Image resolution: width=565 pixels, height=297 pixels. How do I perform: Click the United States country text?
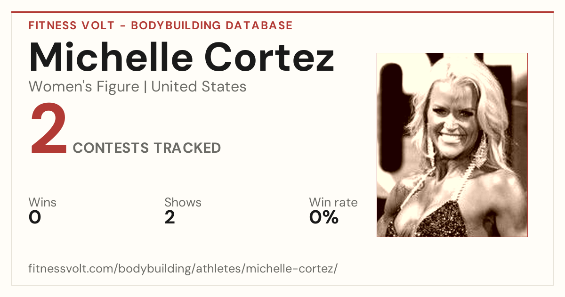[199, 87]
